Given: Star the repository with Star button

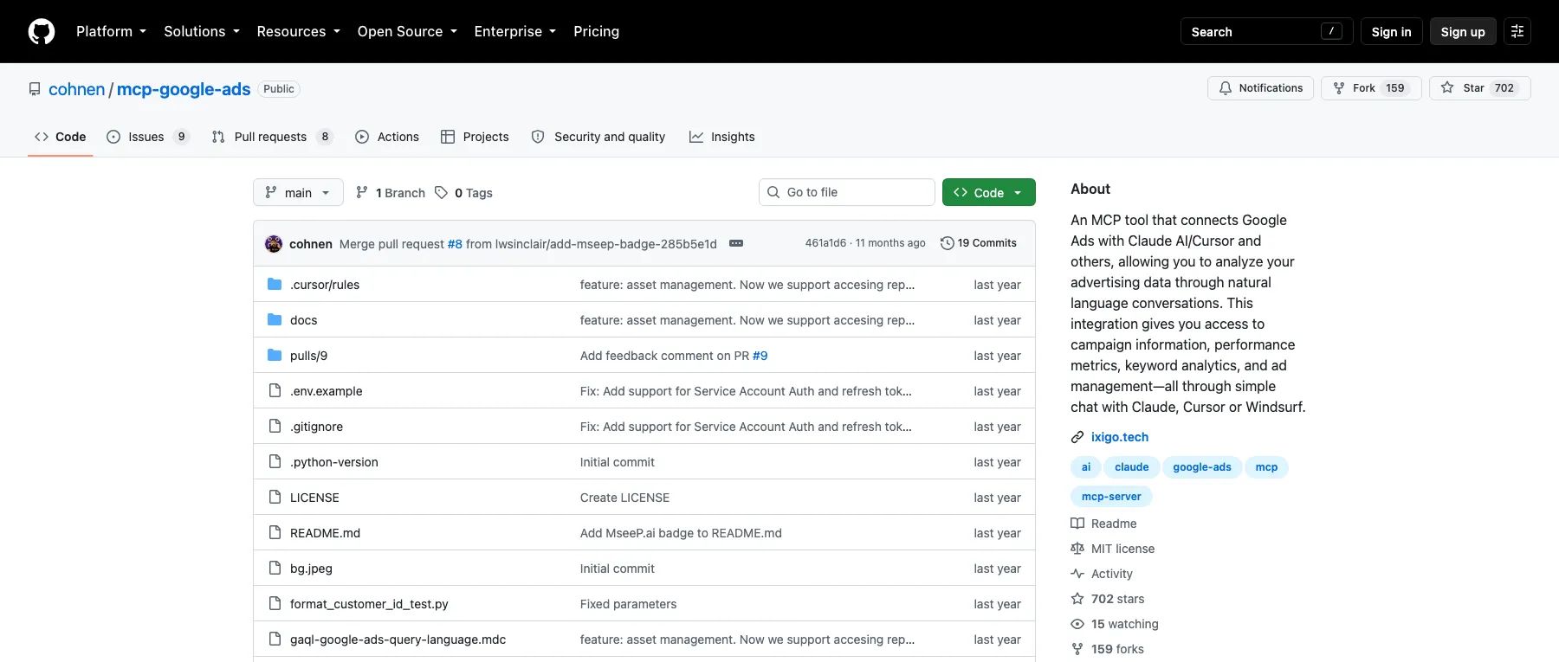Looking at the screenshot, I should pos(1479,88).
